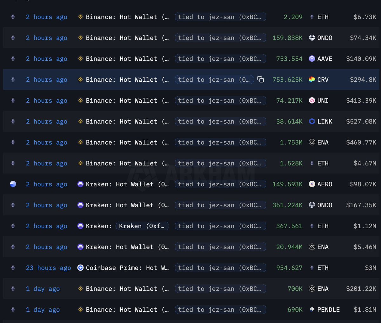381x323 pixels.
Task: Click the ETH icon in the 954.627 row
Action: point(312,268)
